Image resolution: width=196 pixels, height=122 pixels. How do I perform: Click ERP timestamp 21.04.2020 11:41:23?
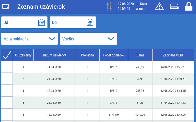pyautogui.click(x=173, y=103)
